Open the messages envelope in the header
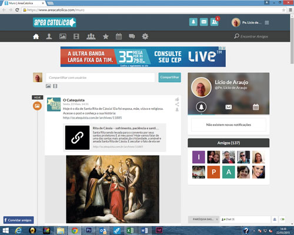 pyautogui.click(x=204, y=22)
